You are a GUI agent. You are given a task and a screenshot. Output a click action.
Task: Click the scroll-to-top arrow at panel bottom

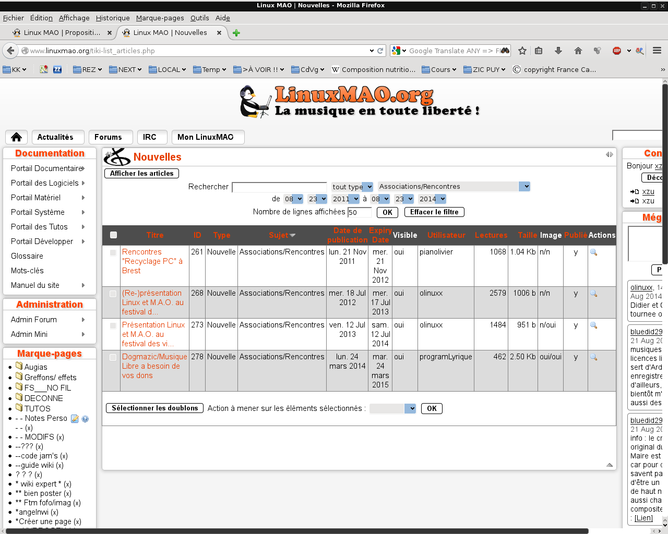610,465
